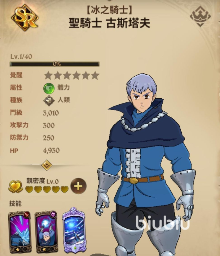Image resolution: width=220 pixels, height=256 pixels.
Task: Click the 親密度 Lv.0 affinity label
Action: [x=43, y=181]
